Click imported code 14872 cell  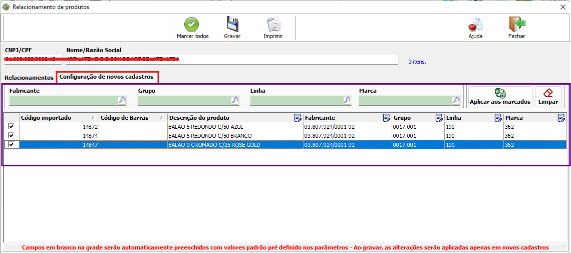click(59, 127)
